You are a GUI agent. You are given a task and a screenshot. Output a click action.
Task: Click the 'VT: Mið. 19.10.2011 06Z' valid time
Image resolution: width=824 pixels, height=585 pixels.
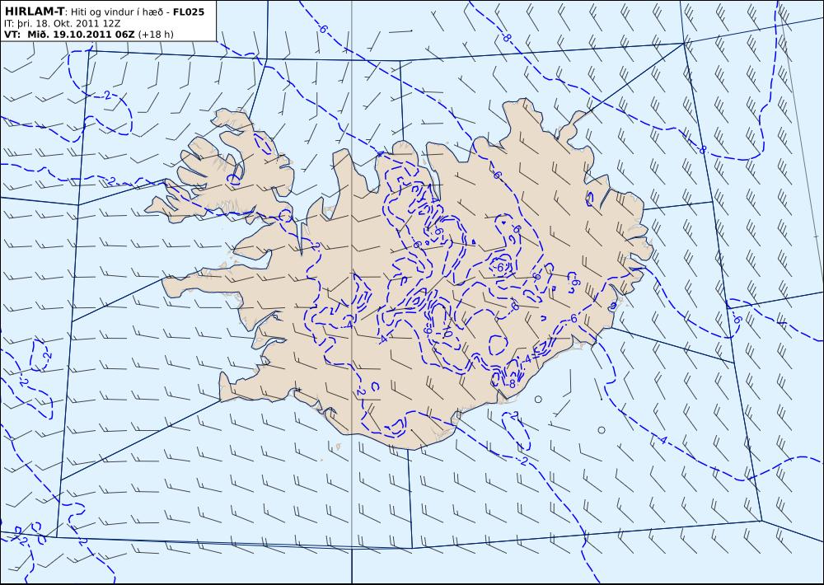tap(69, 34)
